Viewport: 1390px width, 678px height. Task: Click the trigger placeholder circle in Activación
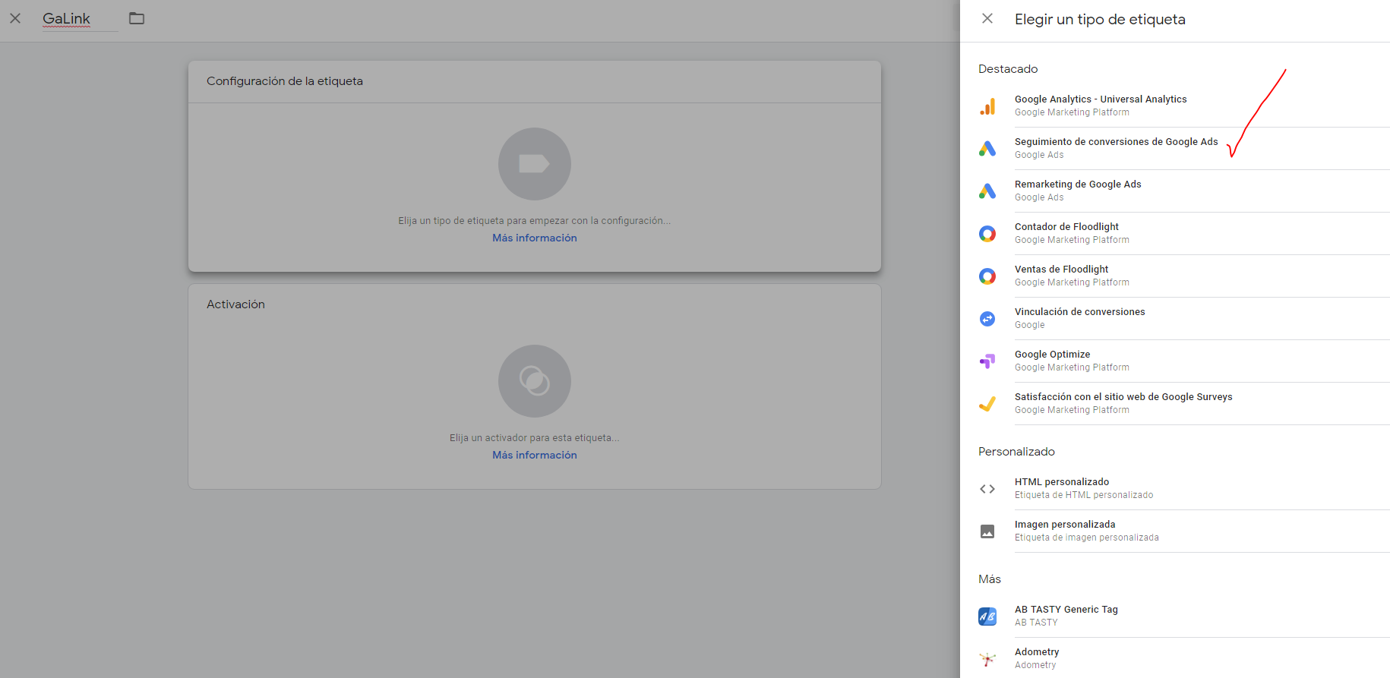pyautogui.click(x=534, y=381)
